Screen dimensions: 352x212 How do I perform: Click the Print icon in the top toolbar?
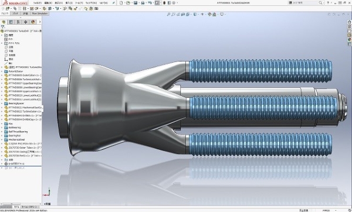(143, 3)
